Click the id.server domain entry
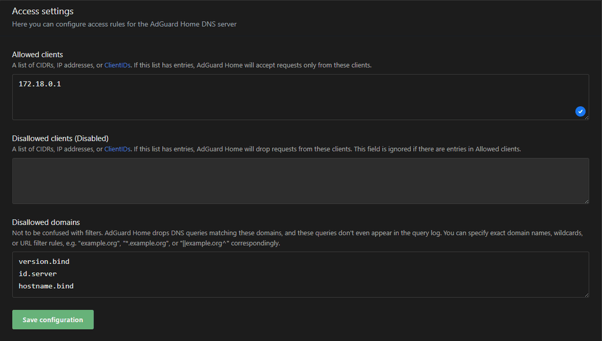Viewport: 602px width, 341px height. [38, 274]
